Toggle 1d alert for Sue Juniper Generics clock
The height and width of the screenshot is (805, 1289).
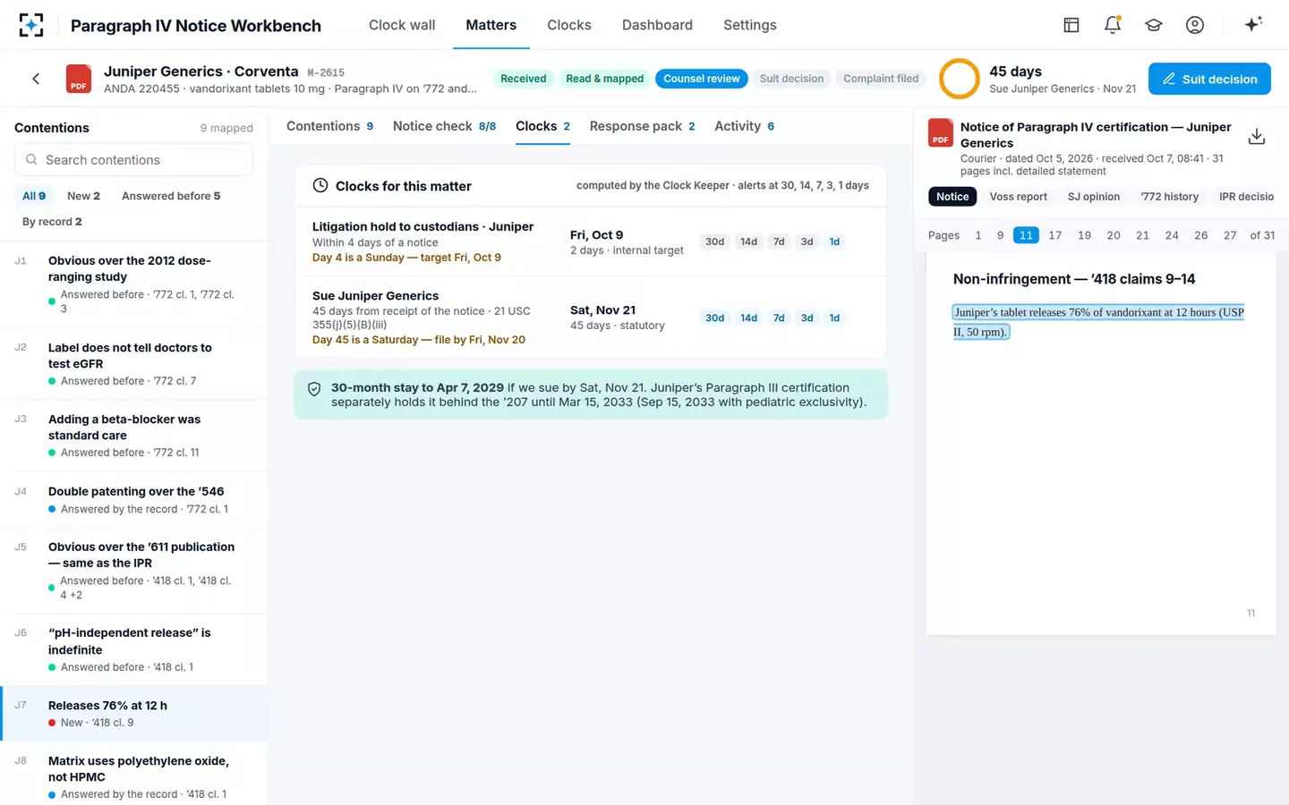[x=834, y=318]
